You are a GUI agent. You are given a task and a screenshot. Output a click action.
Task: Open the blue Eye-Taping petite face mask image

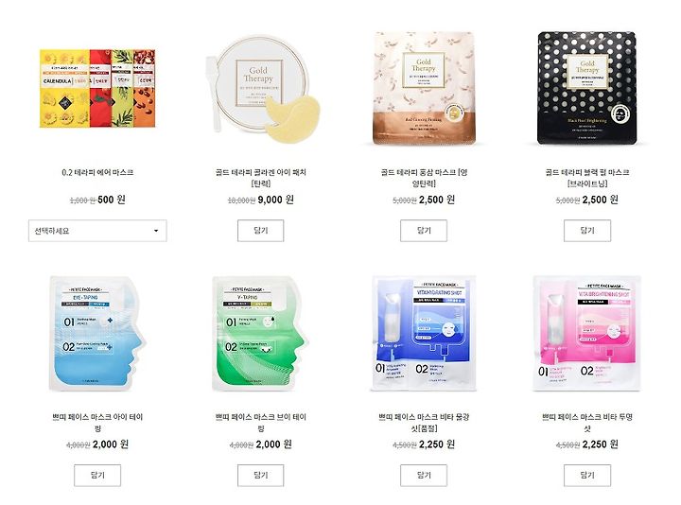(x=97, y=333)
